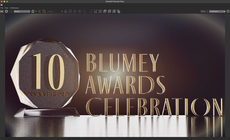Select the crop region render tool
The image size is (230, 140).
pos(44,11)
